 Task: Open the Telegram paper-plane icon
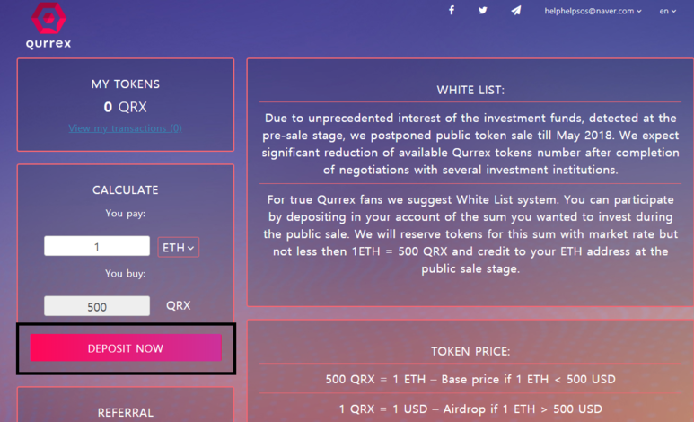pyautogui.click(x=515, y=11)
